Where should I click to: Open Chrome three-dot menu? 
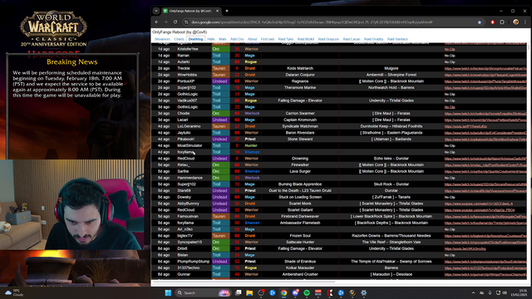point(525,22)
